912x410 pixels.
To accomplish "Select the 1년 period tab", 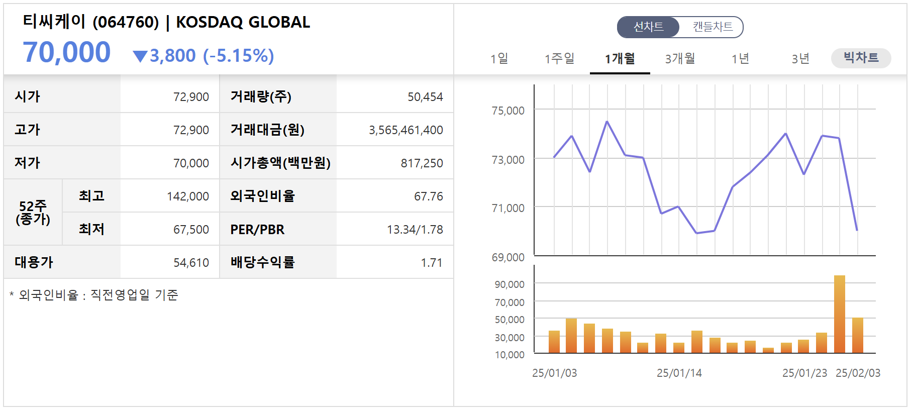I will pyautogui.click(x=740, y=59).
